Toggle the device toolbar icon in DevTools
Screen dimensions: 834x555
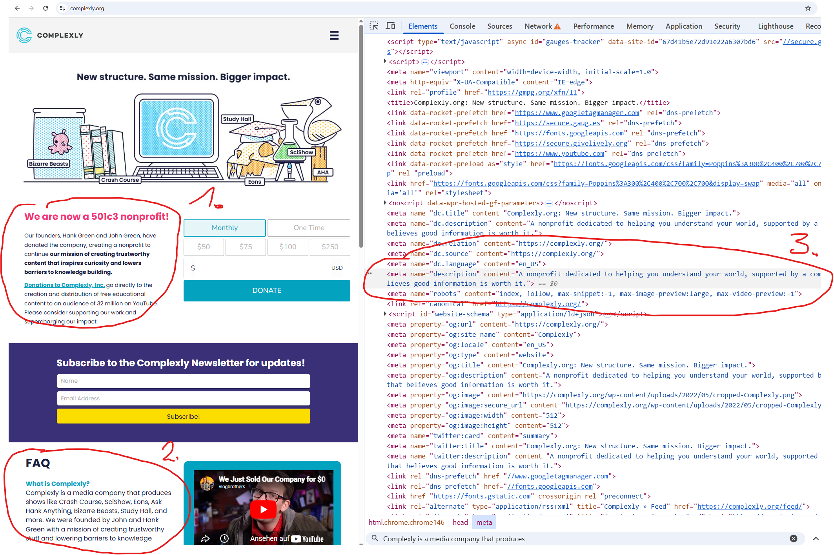[390, 26]
